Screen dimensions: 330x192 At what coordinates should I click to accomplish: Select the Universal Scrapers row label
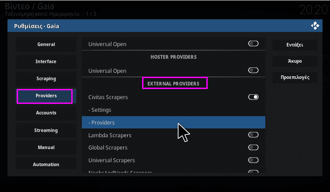(112, 160)
